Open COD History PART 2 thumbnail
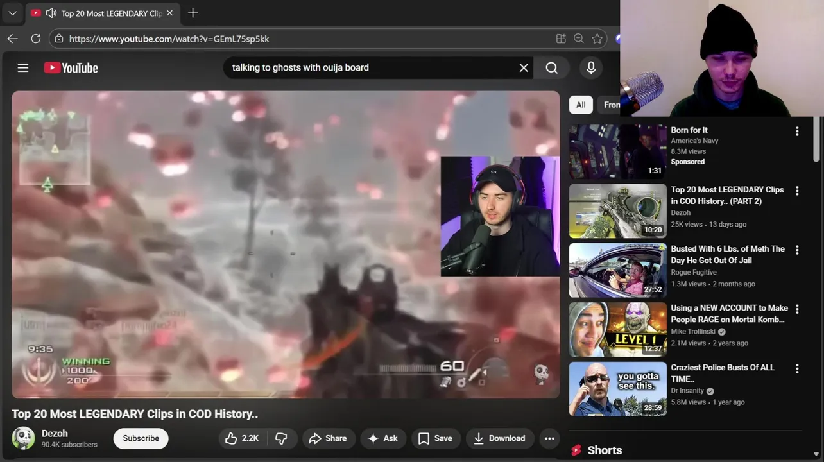824x462 pixels. (618, 211)
